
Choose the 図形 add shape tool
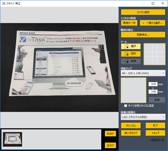(131, 54)
